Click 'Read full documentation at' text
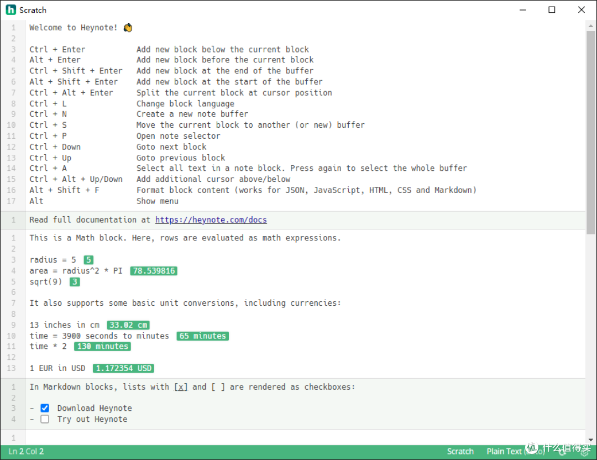The image size is (597, 460). coord(90,219)
